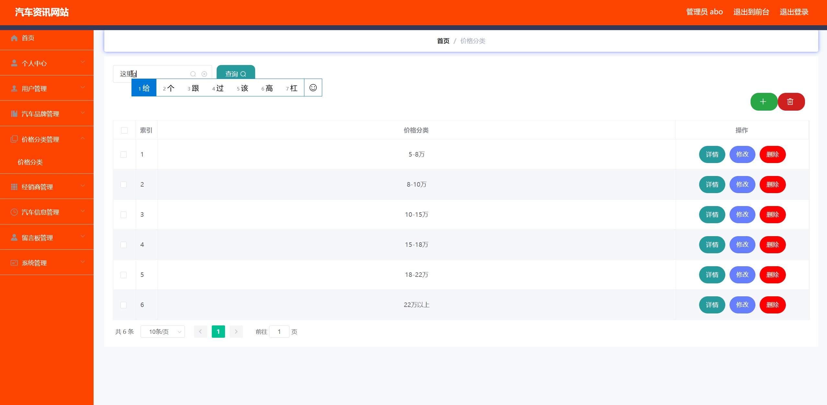Open the 系统管理 menu

pos(47,263)
